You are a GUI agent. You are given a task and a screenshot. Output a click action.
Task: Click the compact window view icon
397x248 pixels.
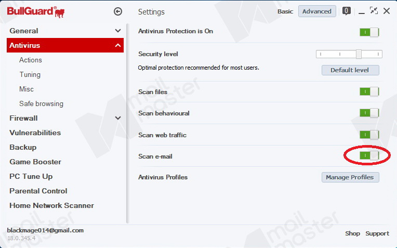pos(374,10)
